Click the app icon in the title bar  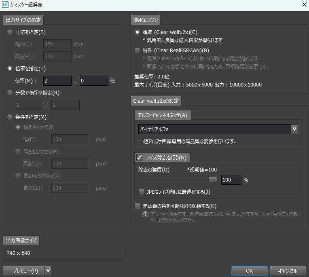[5, 4]
